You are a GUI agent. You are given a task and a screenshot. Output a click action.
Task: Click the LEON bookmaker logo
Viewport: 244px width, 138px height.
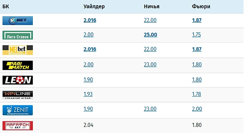click(x=18, y=80)
